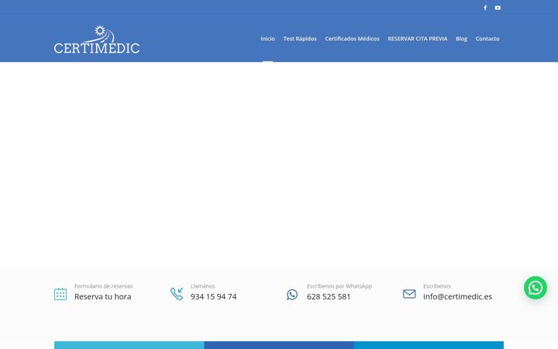Click the Escríbenos label above the email
The width and height of the screenshot is (558, 349).
coord(436,286)
